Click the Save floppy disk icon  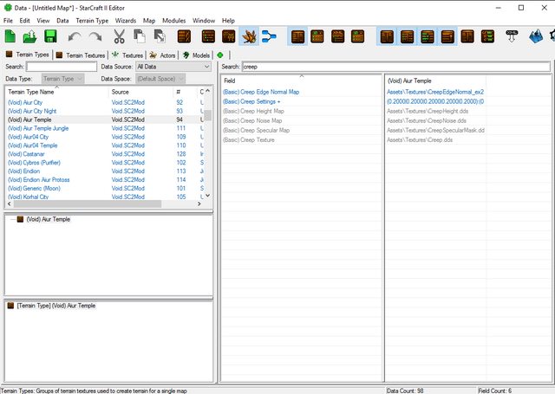(x=50, y=36)
